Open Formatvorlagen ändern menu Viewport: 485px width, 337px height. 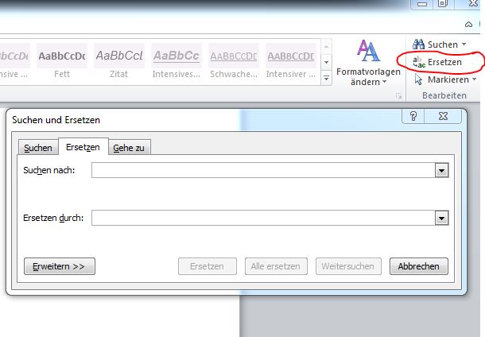[x=368, y=64]
